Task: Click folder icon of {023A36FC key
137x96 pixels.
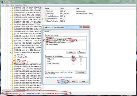Action: 12,24
